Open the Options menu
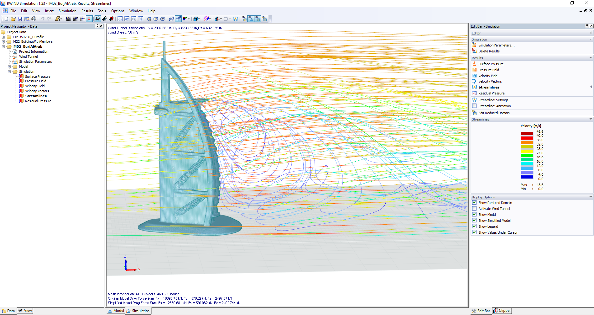This screenshot has height=315, width=594. 118,11
